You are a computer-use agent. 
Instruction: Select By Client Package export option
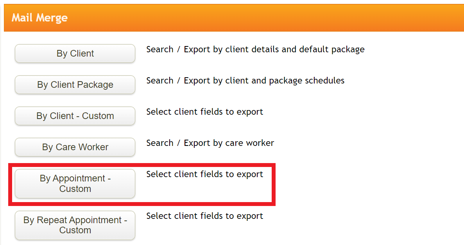pos(75,85)
